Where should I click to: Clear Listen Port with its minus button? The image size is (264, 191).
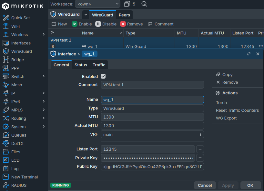[x=200, y=149]
